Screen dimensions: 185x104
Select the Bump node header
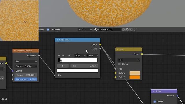[x=164, y=91]
